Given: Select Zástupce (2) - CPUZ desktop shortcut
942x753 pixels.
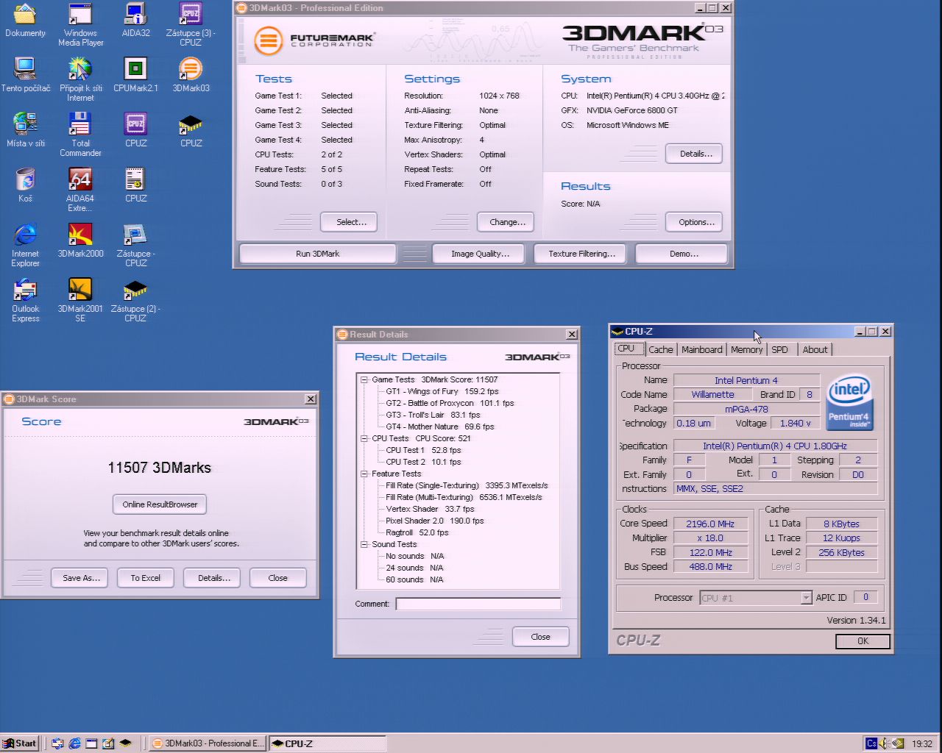Looking at the screenshot, I should point(135,300).
